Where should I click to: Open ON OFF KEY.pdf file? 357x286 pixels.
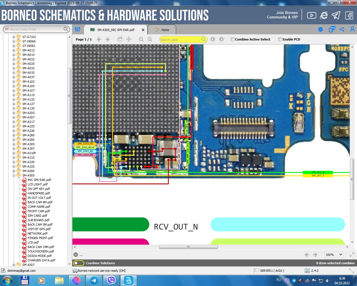click(x=39, y=189)
